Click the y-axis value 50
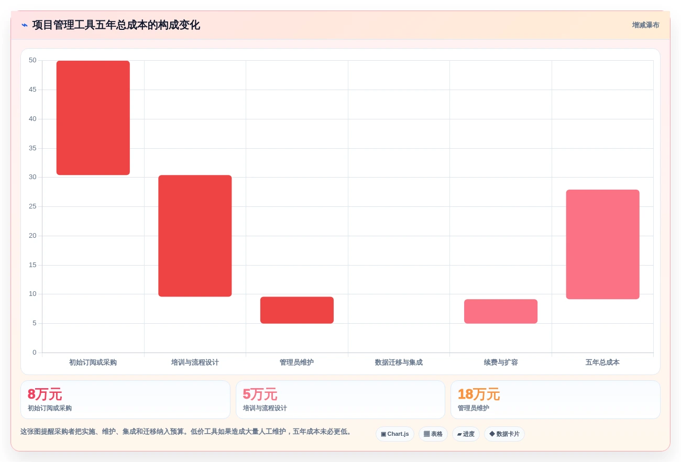Viewport: 681px width, 462px height. (32, 60)
